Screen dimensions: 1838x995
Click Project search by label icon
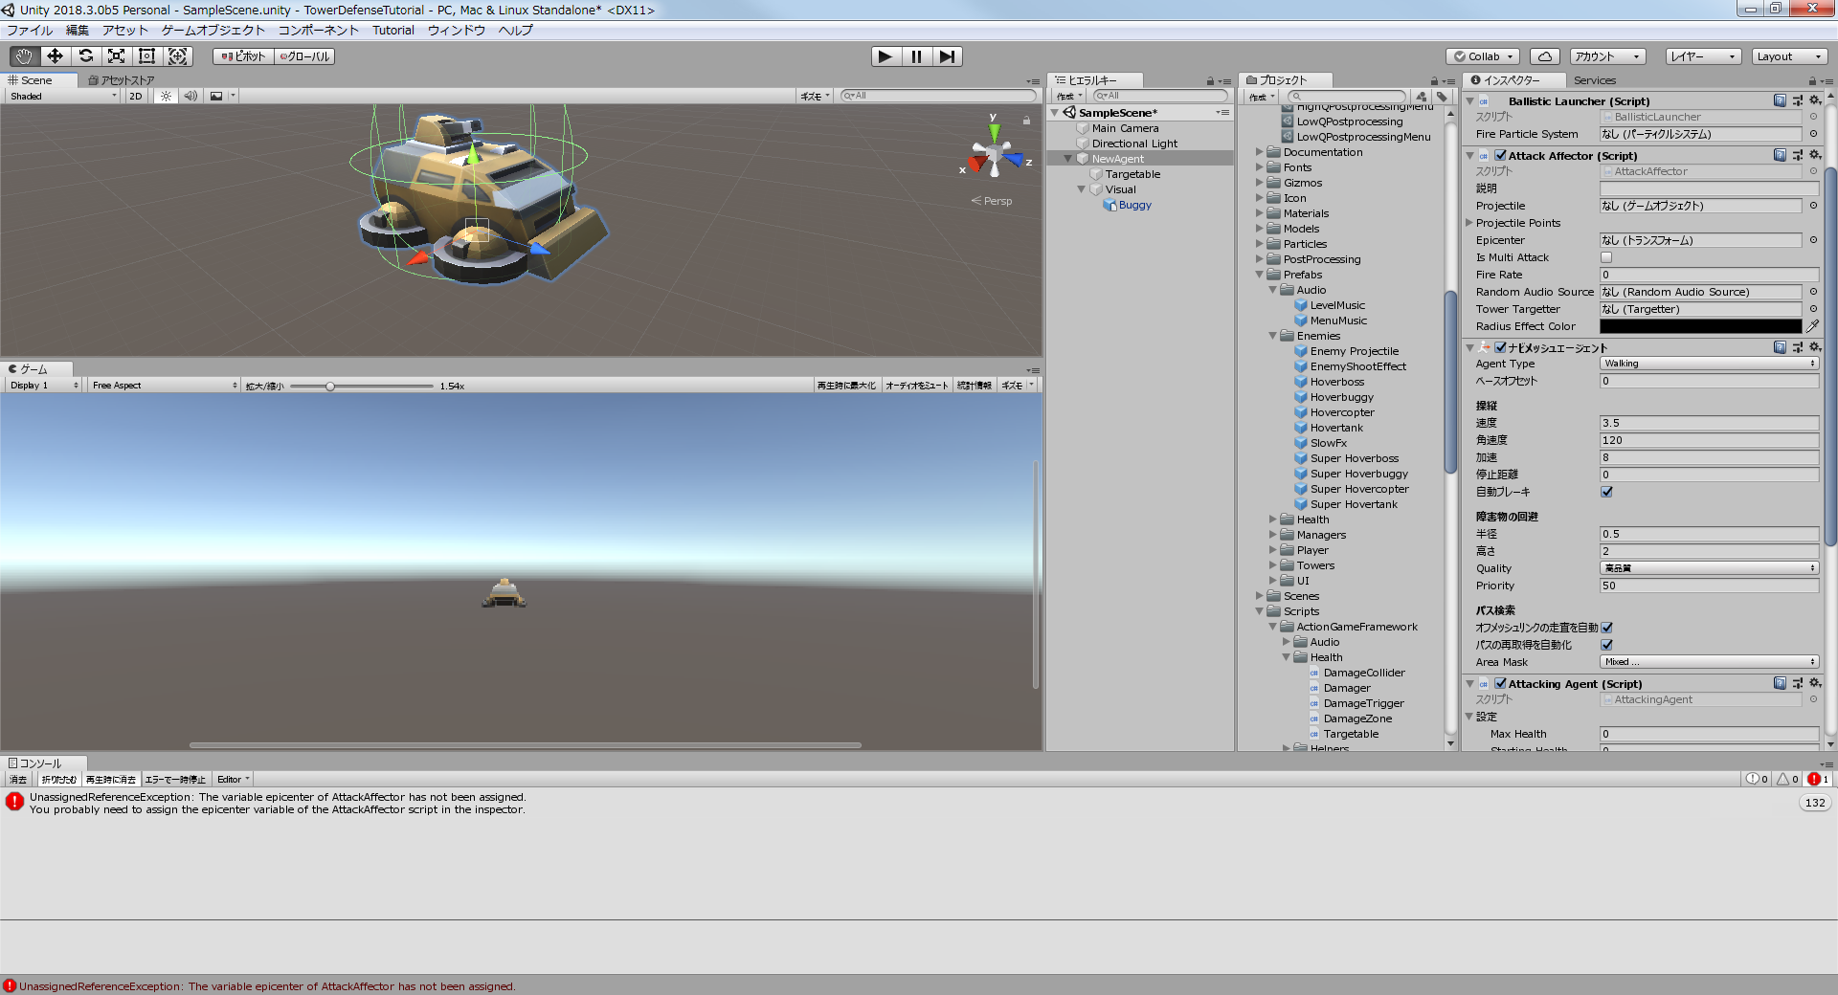[x=1442, y=97]
